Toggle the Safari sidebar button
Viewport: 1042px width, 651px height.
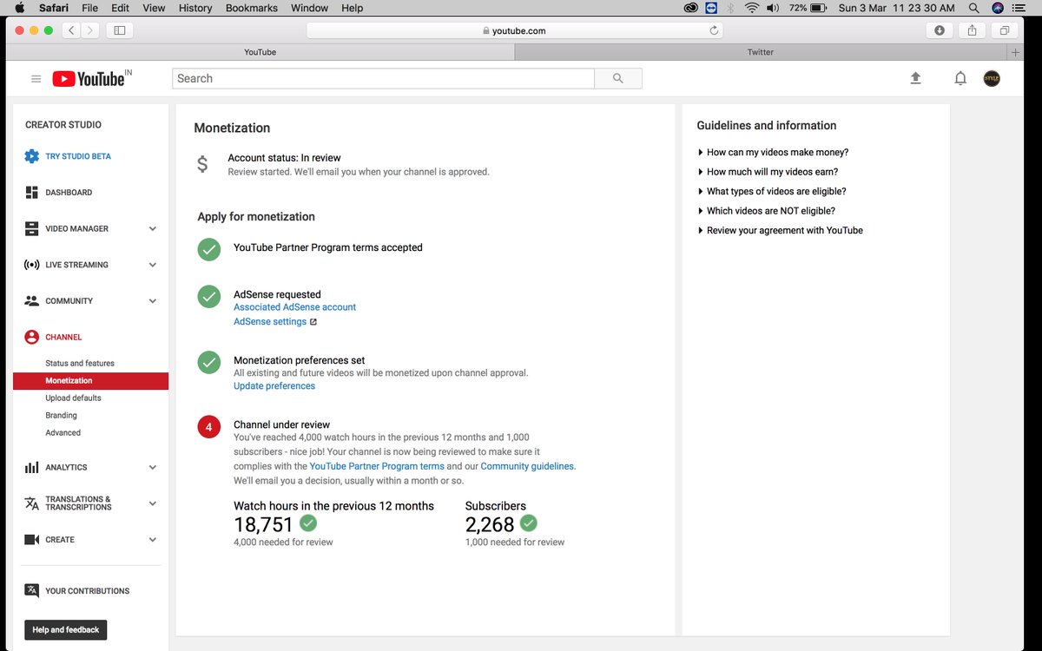(120, 30)
